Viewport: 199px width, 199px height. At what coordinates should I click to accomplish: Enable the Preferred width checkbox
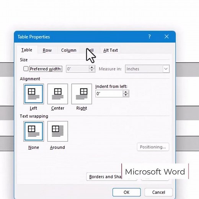[26, 69]
